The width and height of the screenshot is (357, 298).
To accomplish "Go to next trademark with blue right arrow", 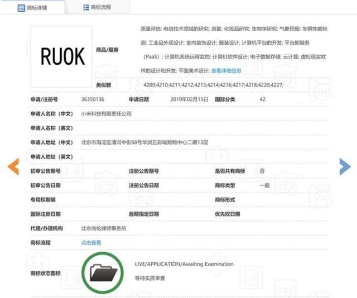I will point(345,166).
